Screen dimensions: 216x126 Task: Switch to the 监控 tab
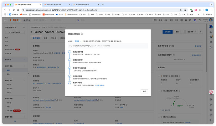coord(45,38)
